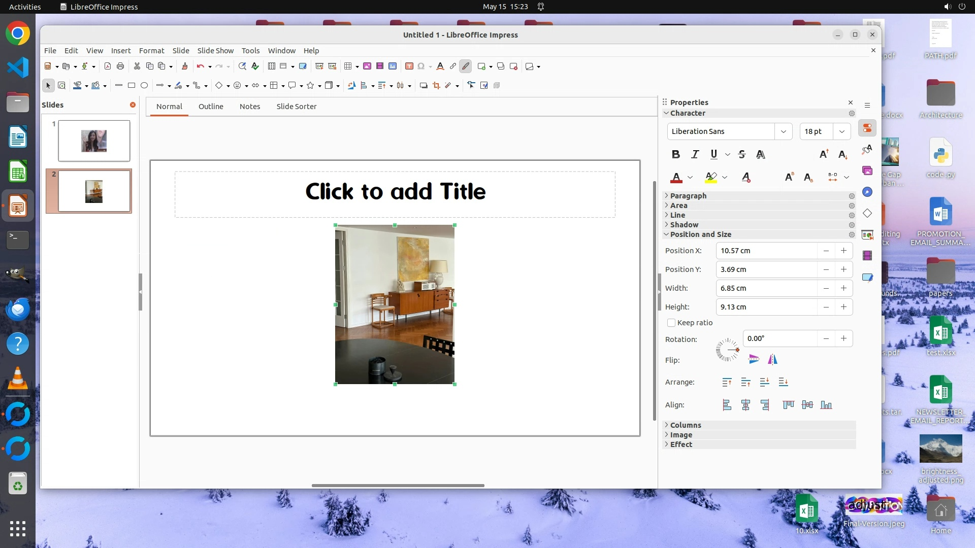Toggle the Shadow text effect icon

pyautogui.click(x=760, y=154)
